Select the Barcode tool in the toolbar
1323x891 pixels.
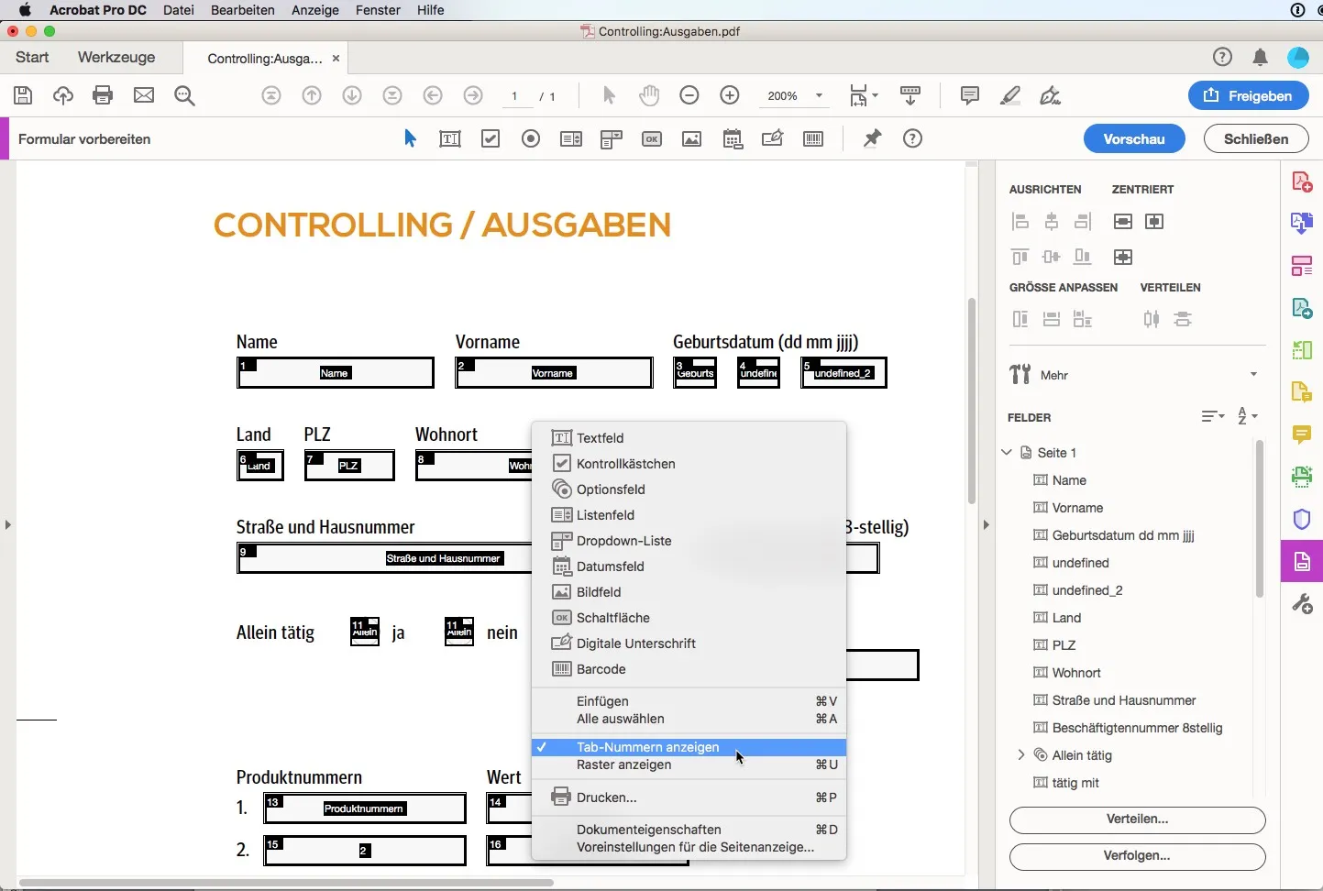click(813, 138)
